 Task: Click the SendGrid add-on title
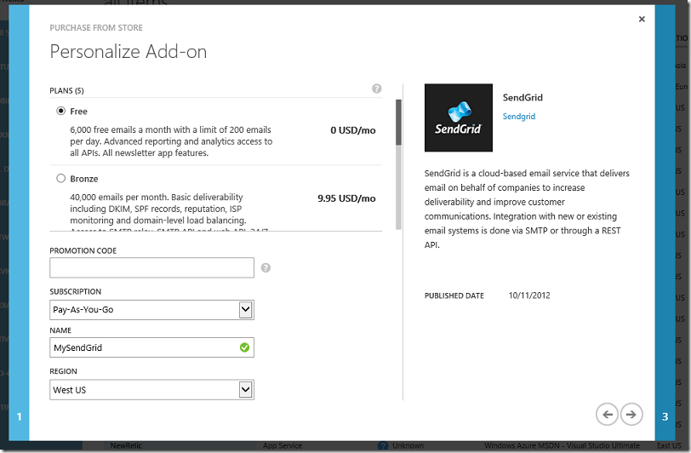pos(523,97)
